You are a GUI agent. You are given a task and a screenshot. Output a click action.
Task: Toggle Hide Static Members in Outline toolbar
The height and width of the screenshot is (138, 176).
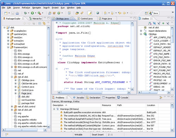pos(159,23)
